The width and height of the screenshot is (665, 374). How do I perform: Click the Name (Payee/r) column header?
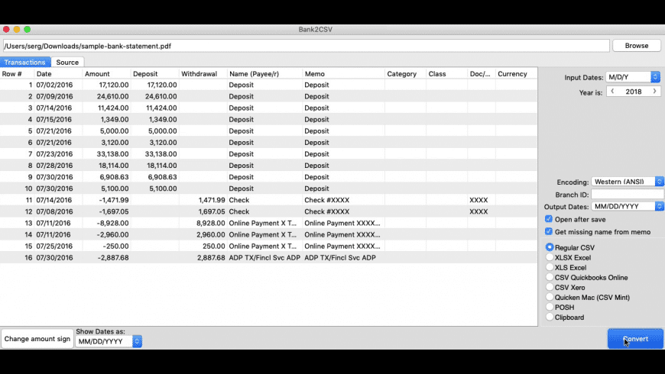(265, 74)
